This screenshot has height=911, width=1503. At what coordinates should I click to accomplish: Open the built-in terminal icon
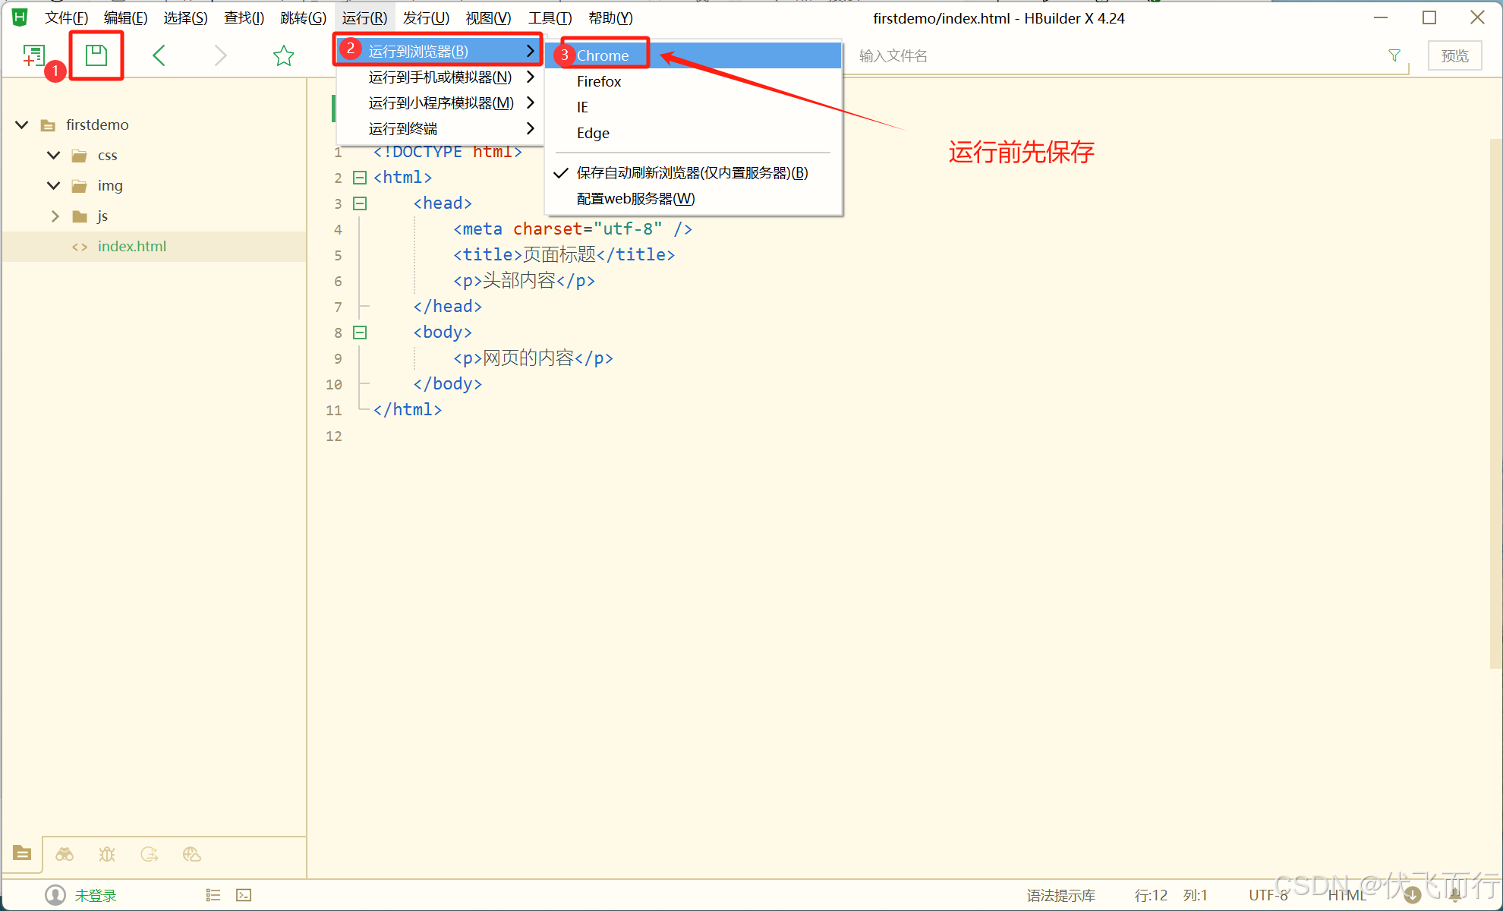point(244,895)
